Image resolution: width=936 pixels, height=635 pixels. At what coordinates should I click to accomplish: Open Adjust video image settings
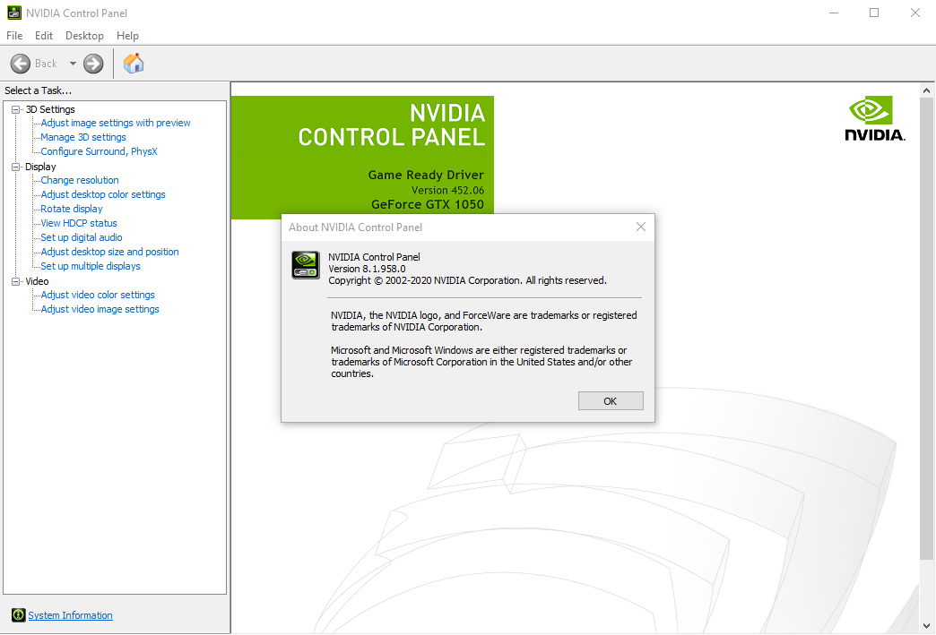click(x=100, y=309)
